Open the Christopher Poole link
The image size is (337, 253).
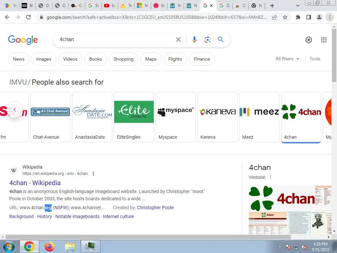(x=155, y=208)
